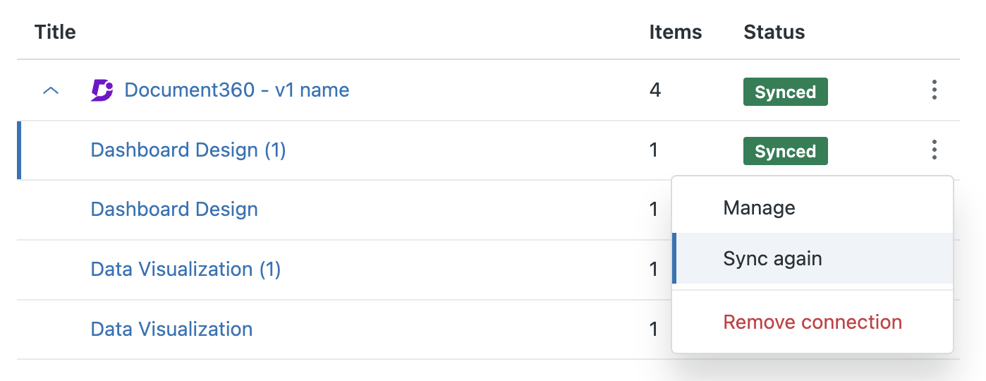Image resolution: width=986 pixels, height=381 pixels.
Task: Click the Title column header
Action: [55, 32]
